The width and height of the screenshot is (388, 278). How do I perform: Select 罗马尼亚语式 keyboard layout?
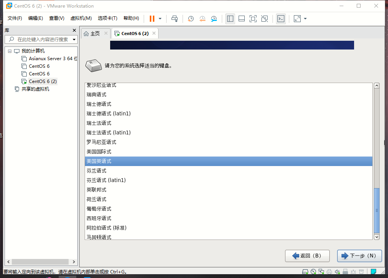(x=228, y=142)
